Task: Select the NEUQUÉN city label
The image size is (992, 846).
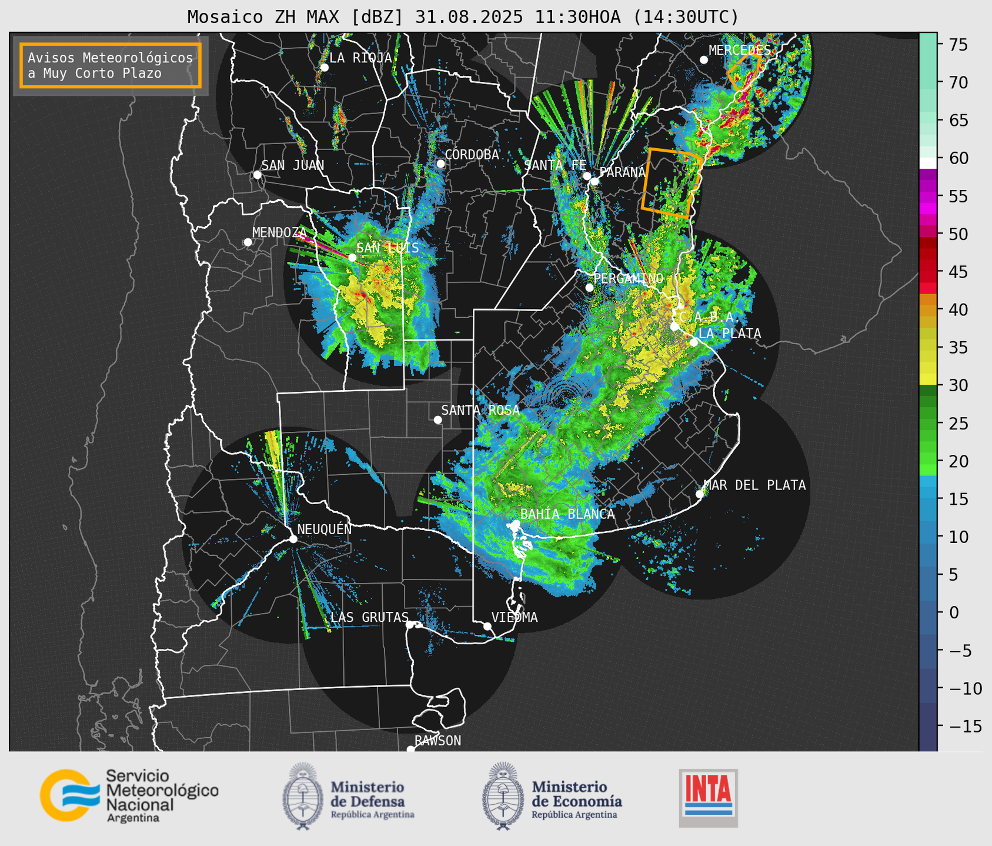Action: click(325, 529)
